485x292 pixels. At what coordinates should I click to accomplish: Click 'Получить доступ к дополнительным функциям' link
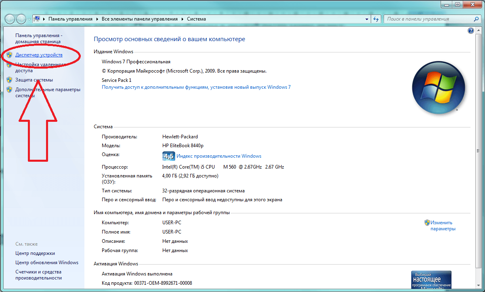coord(196,87)
